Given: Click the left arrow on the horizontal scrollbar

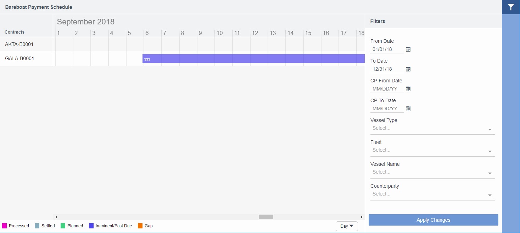Looking at the screenshot, I should (x=56, y=217).
